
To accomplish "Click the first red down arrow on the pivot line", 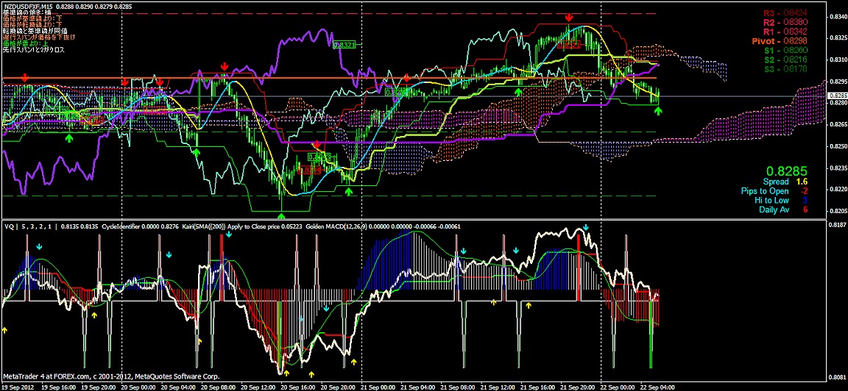I will pos(24,79).
